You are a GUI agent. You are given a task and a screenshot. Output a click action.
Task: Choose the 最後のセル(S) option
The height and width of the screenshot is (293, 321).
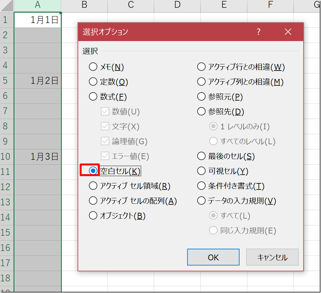tap(201, 156)
